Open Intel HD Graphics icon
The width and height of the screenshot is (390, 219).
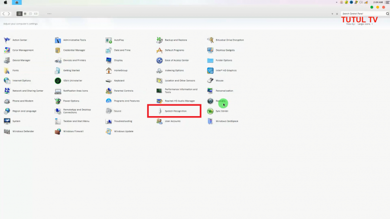210,70
